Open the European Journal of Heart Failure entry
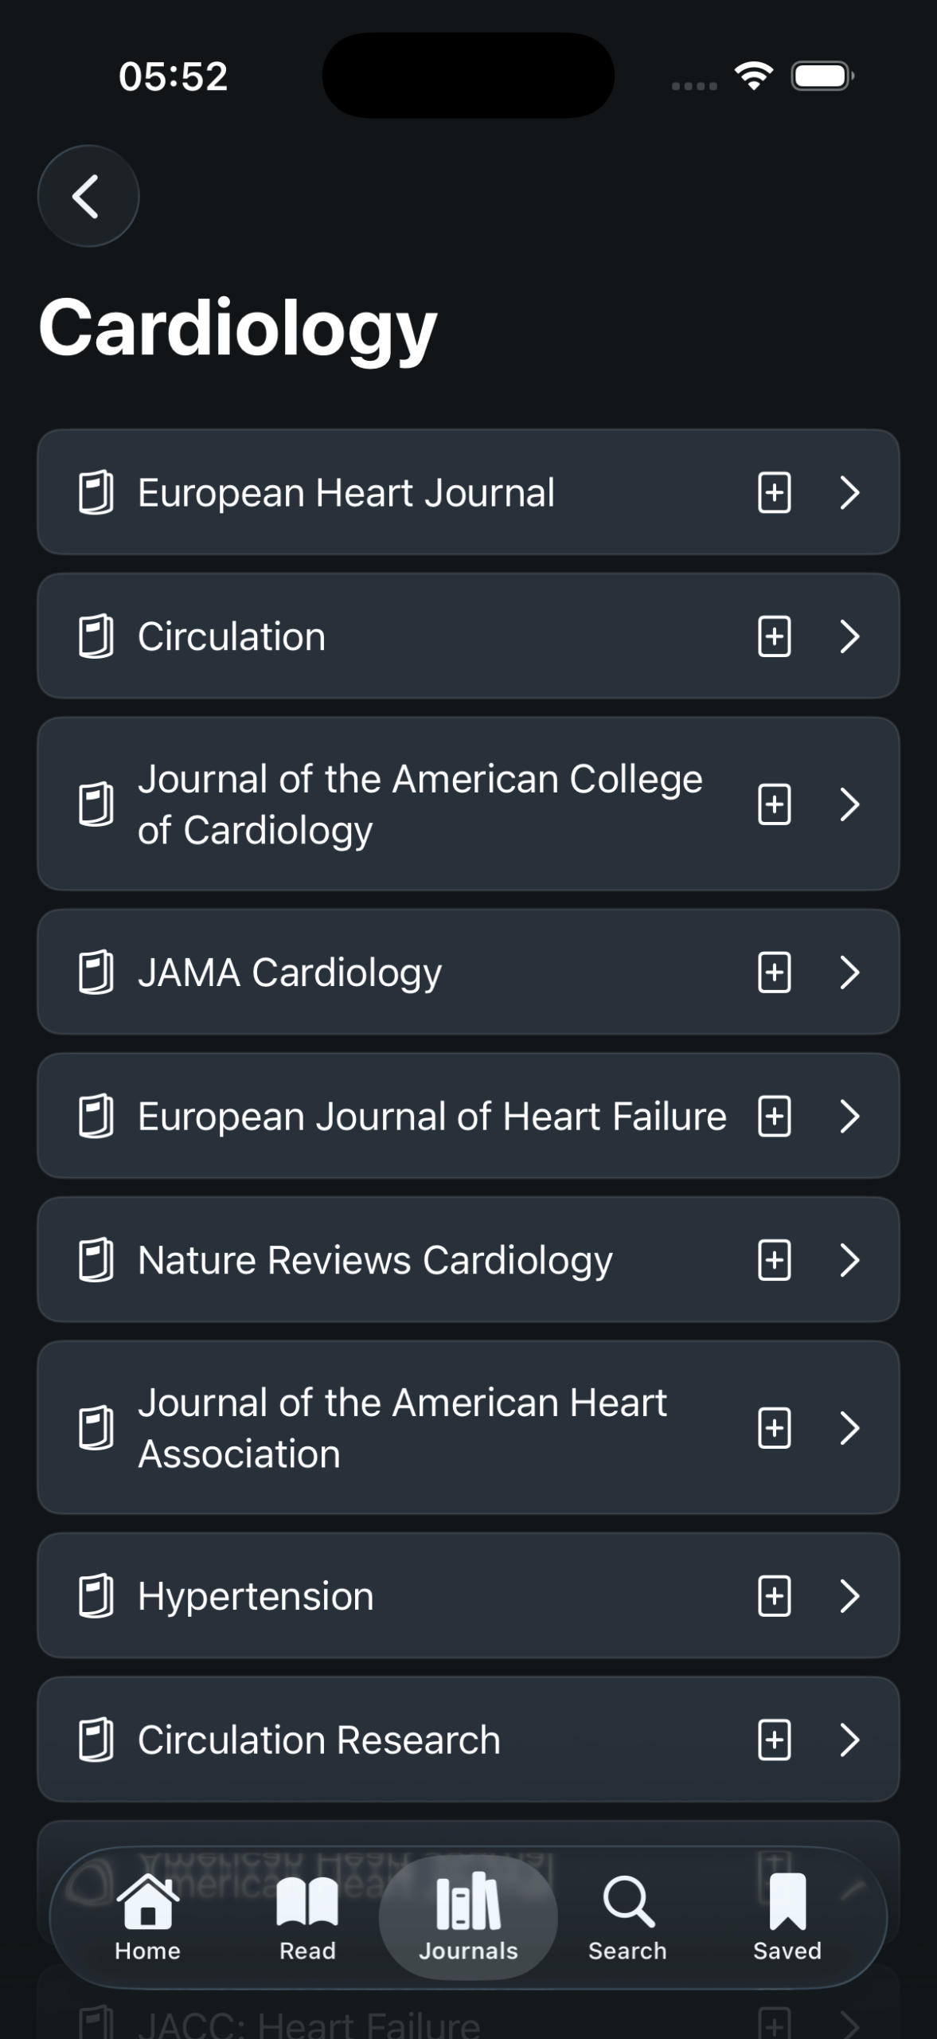Viewport: 937px width, 2039px height. pyautogui.click(x=431, y=1116)
